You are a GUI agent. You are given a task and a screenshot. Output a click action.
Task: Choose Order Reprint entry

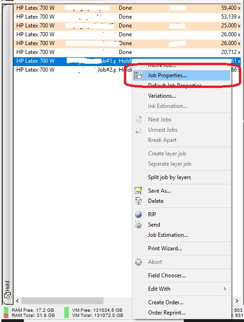point(167,313)
